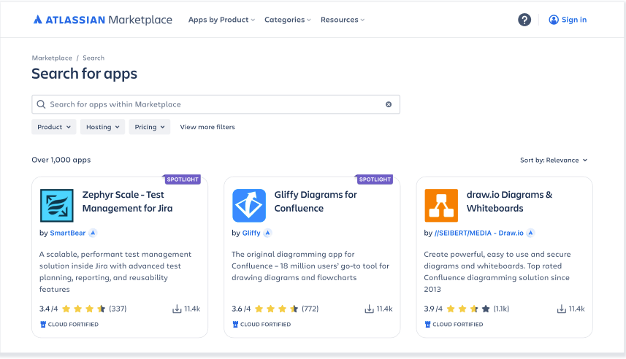Click View more filters
The image size is (626, 359).
pos(207,127)
